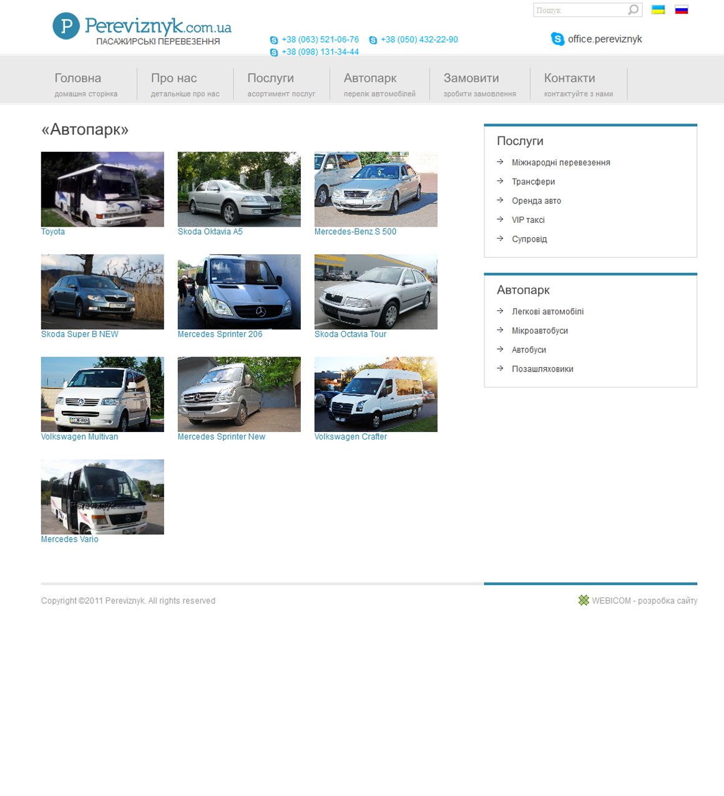Image resolution: width=724 pixels, height=796 pixels.
Task: Click the search magnifier icon
Action: pos(633,10)
